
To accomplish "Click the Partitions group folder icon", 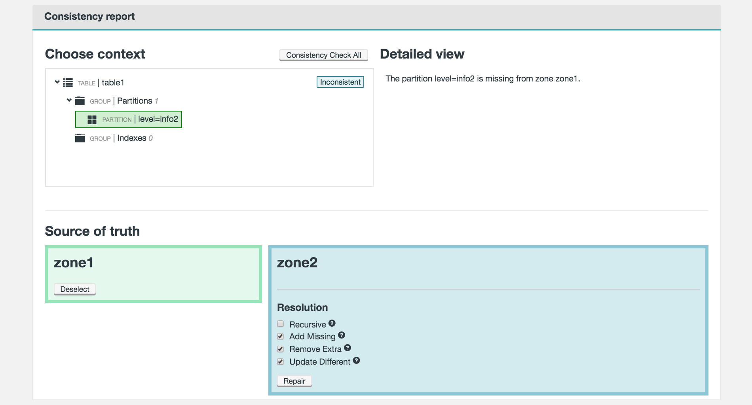I will tap(80, 101).
